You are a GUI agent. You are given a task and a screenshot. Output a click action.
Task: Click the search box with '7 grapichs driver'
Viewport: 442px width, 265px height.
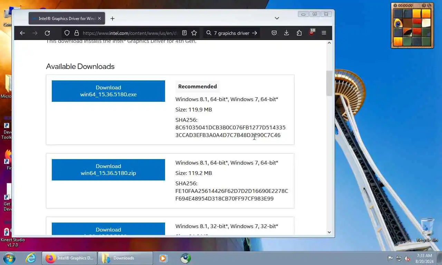(231, 33)
